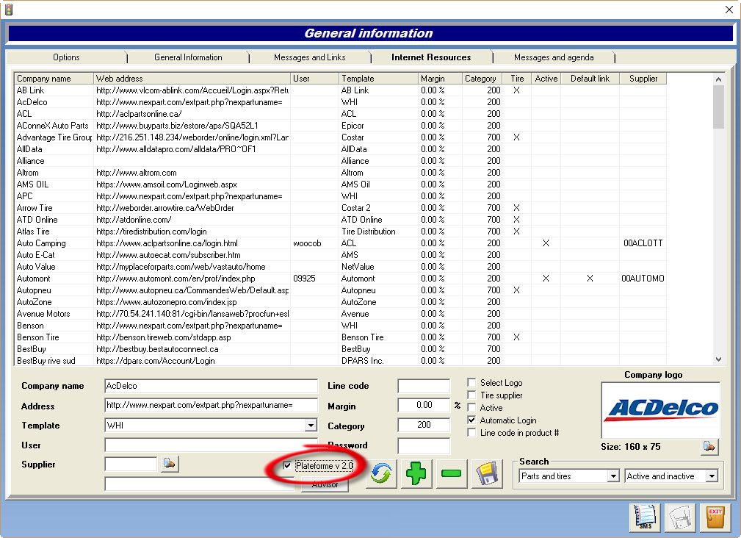Screen dimensions: 741x538
Task: Click the Advisor button
Action: [x=325, y=484]
